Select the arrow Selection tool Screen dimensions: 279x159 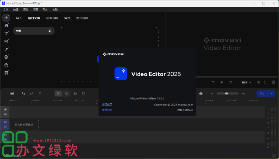point(58,93)
